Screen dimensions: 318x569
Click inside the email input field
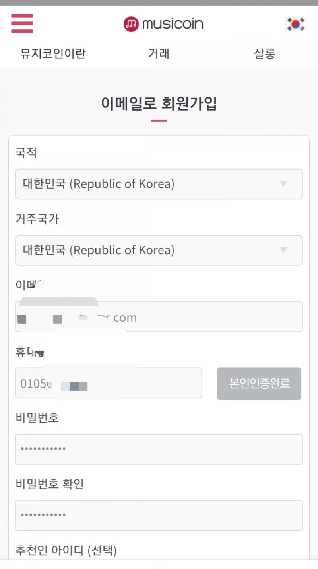tap(159, 316)
